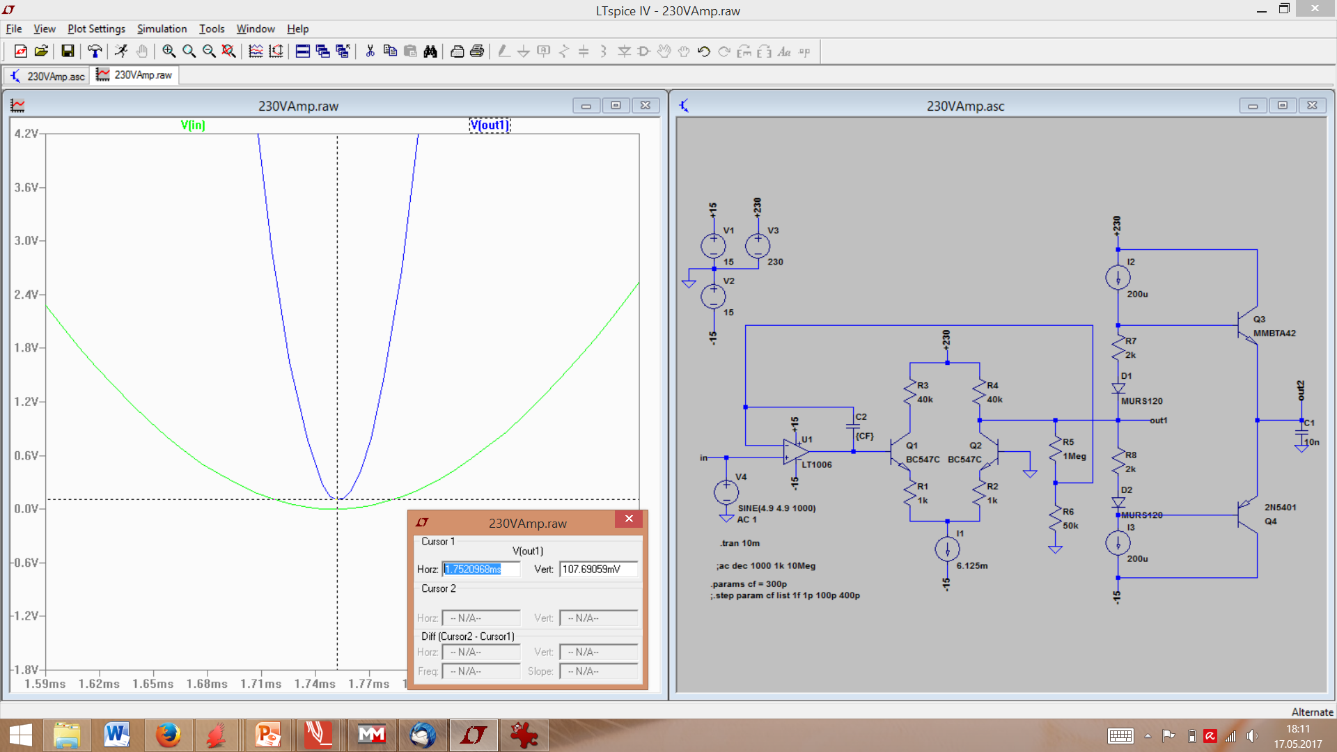Click the Zoom In magnifier icon
This screenshot has height=752, width=1337.
click(x=169, y=51)
